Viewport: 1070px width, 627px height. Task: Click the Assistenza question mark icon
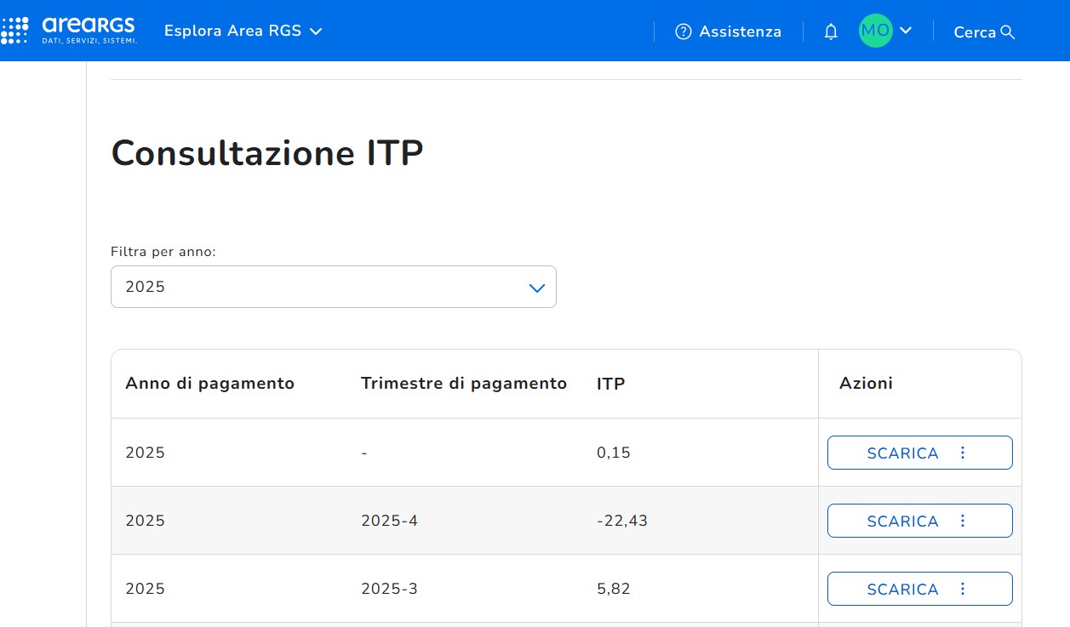pyautogui.click(x=683, y=31)
